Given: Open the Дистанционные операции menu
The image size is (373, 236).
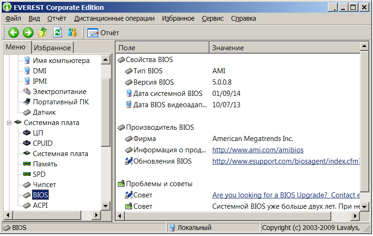Looking at the screenshot, I should 114,18.
